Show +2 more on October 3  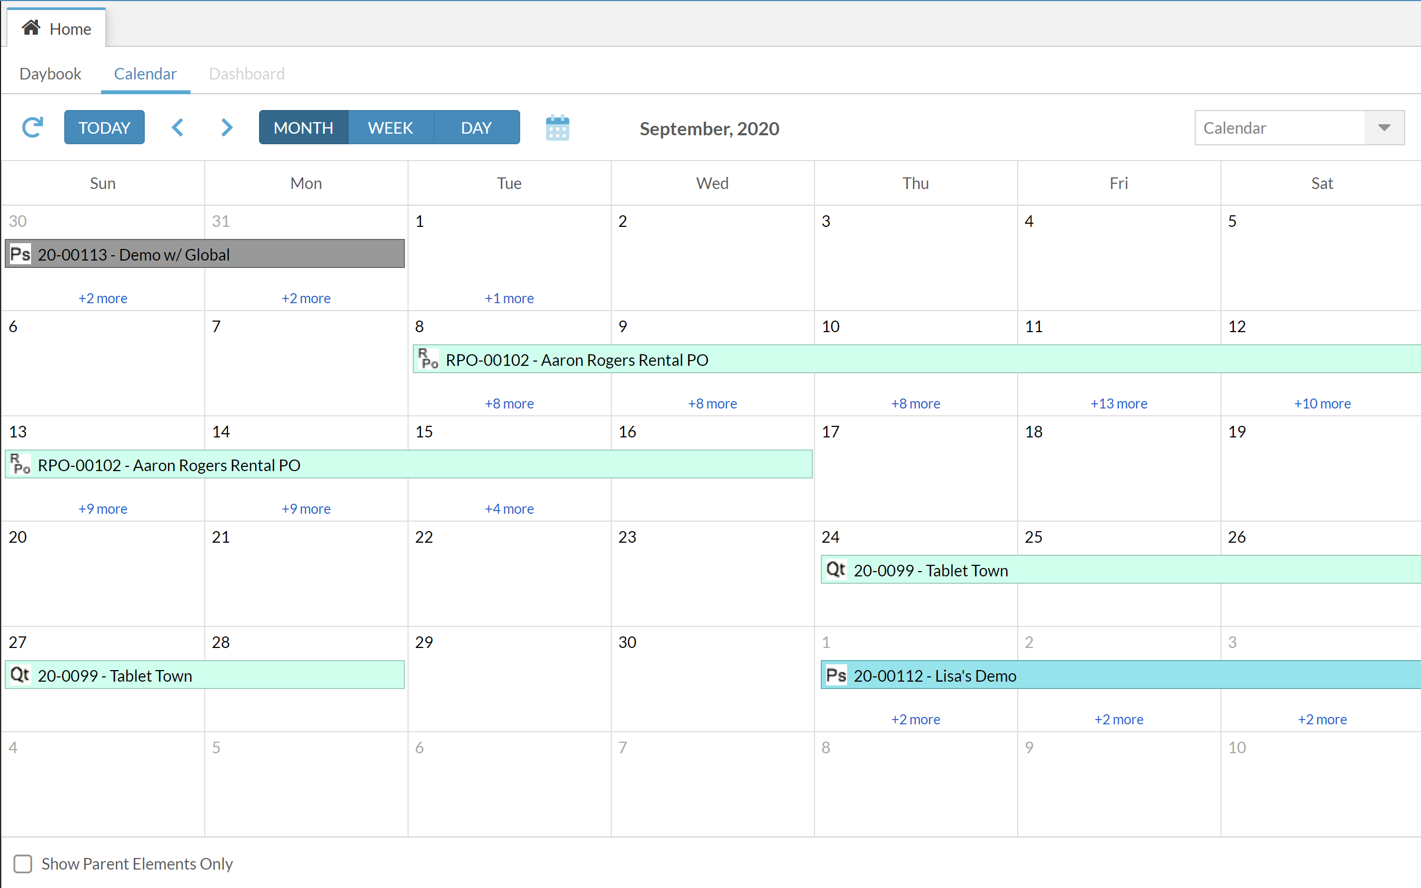tap(1323, 719)
